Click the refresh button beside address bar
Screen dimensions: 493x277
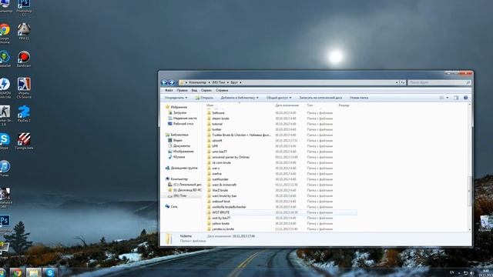tap(402, 82)
